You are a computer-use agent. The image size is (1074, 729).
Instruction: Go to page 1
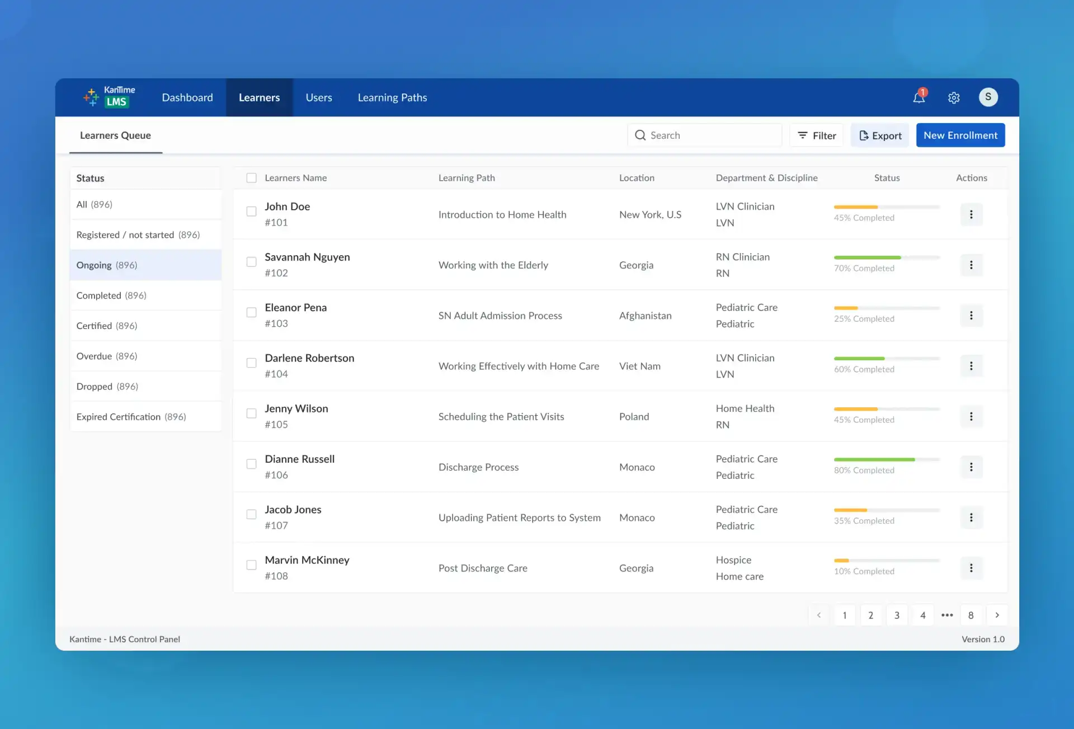click(845, 615)
